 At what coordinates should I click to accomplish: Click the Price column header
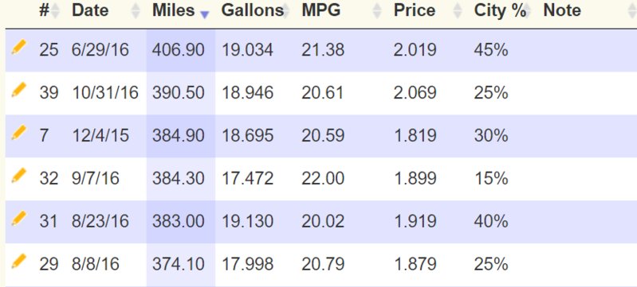[x=414, y=10]
